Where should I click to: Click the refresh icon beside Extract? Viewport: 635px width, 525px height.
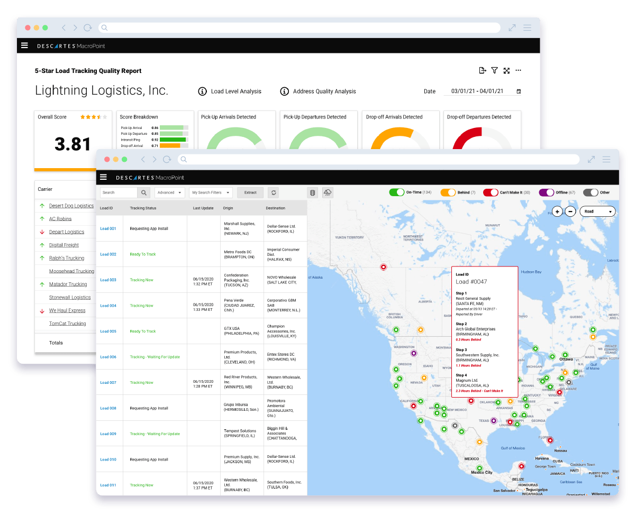pyautogui.click(x=274, y=192)
